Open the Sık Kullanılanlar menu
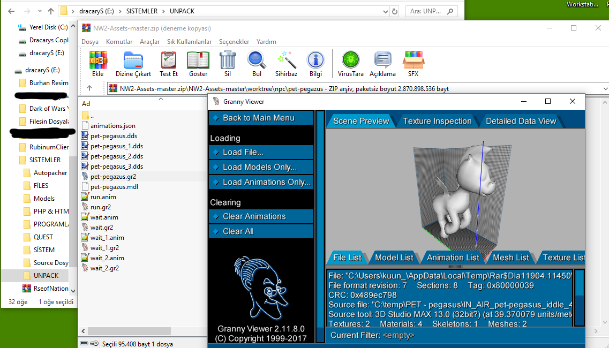609x348 pixels. [189, 42]
